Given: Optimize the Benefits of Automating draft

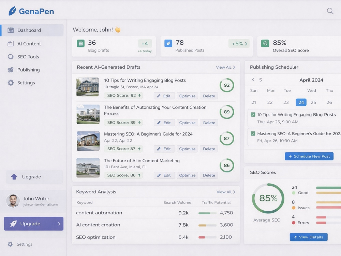Looking at the screenshot, I should (187, 123).
